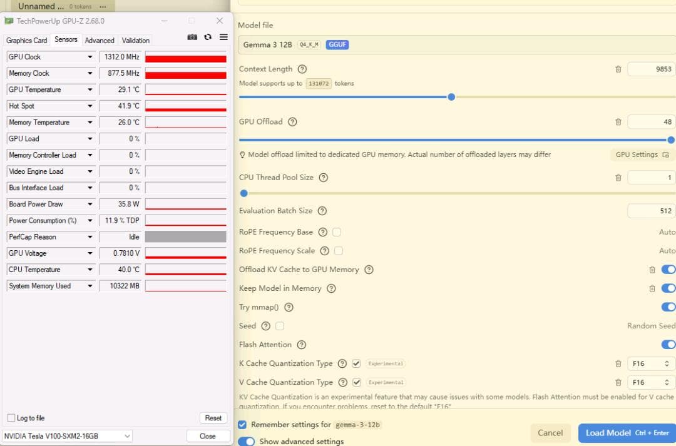
Task: Open the GPU-Z hamburger menu
Action: [x=223, y=37]
